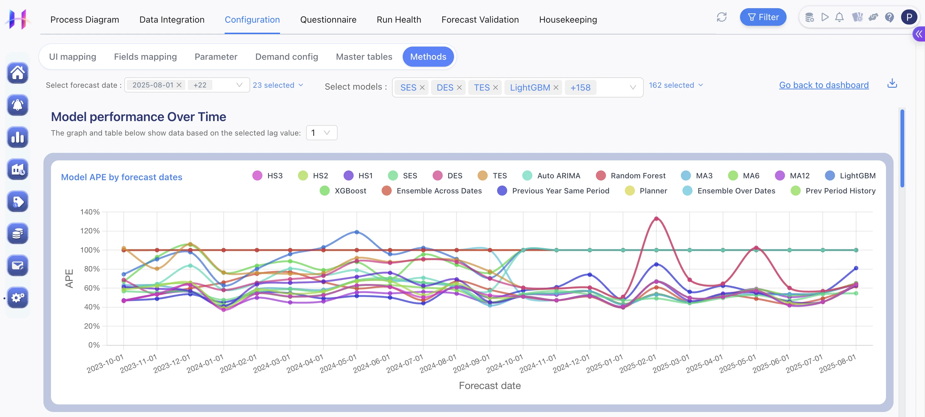Select the Demand config sub-tab
Viewport: 925px width, 417px height.
pyautogui.click(x=287, y=57)
